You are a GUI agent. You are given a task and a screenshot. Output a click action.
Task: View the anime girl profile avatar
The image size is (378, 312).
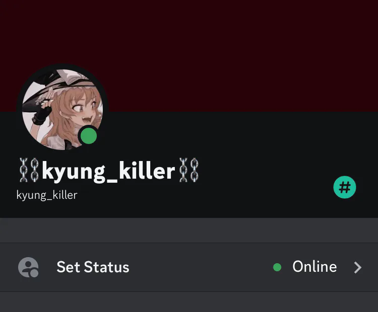(62, 110)
